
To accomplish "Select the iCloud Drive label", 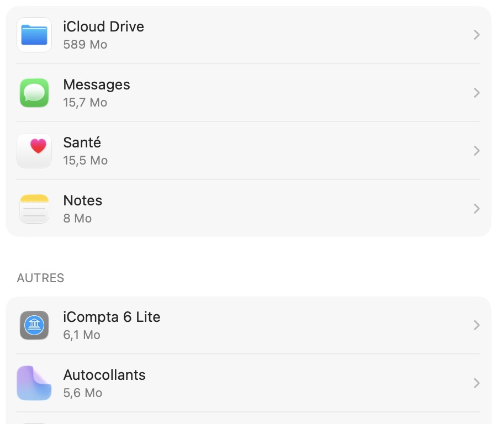I will 103,26.
